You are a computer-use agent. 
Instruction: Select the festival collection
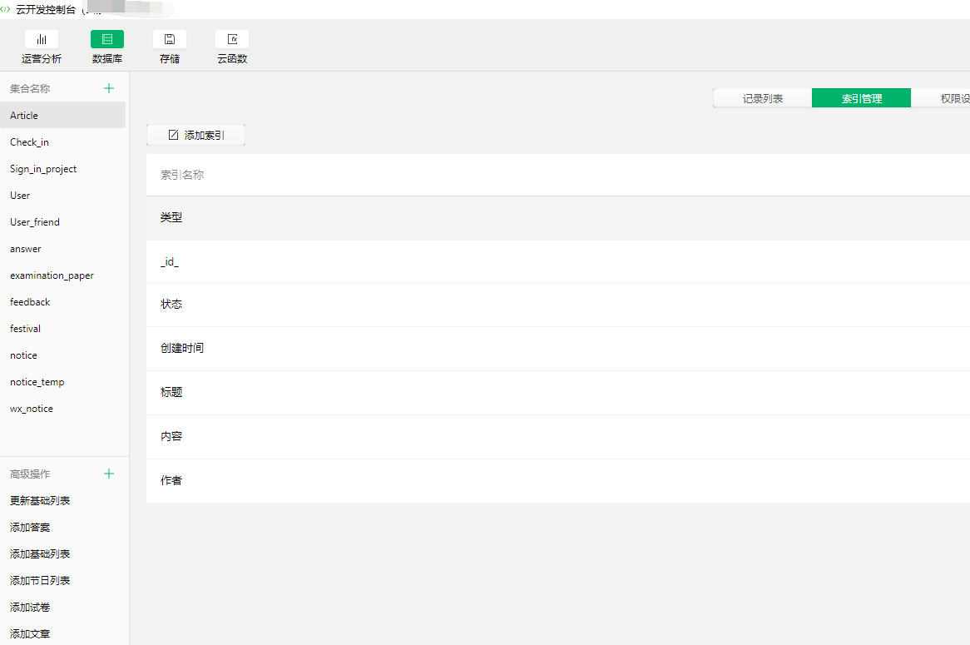point(62,329)
